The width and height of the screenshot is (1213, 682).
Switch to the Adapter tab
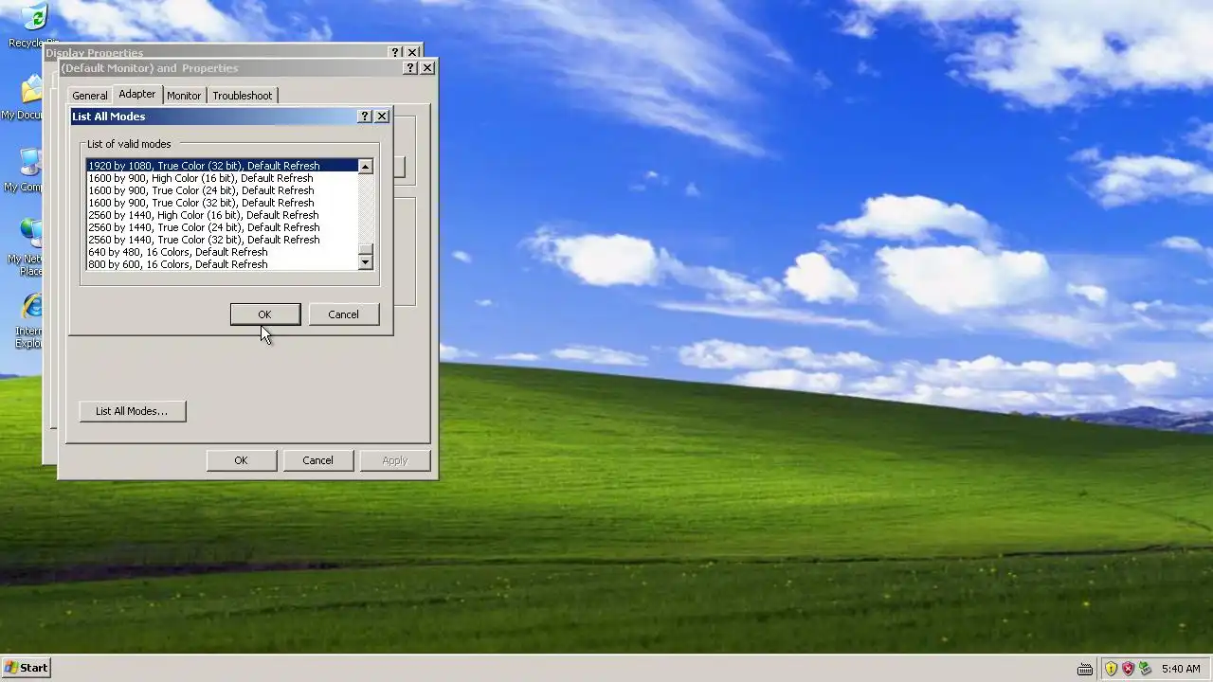(x=137, y=94)
